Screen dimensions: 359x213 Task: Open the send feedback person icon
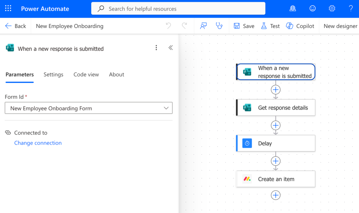click(203, 26)
